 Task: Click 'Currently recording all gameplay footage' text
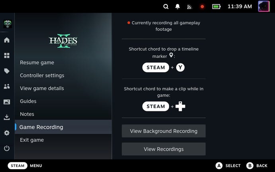coord(166,26)
